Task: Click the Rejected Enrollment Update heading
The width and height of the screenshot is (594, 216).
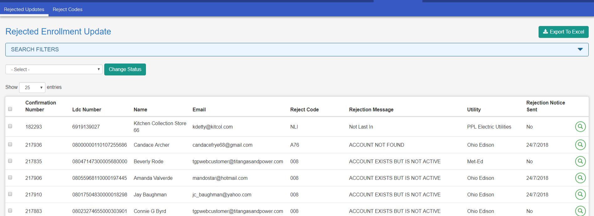Action: 58,32
